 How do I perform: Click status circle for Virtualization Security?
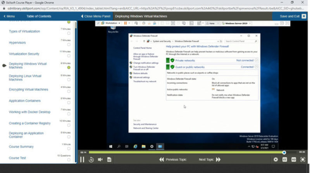click(x=69, y=56)
